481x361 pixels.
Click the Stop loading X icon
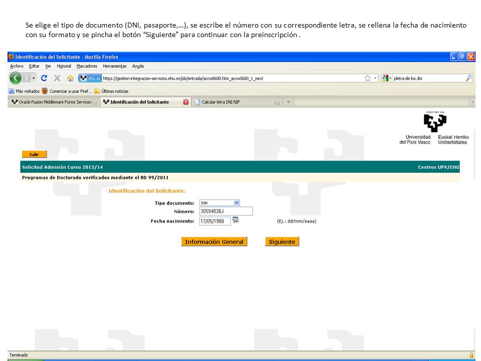57,78
